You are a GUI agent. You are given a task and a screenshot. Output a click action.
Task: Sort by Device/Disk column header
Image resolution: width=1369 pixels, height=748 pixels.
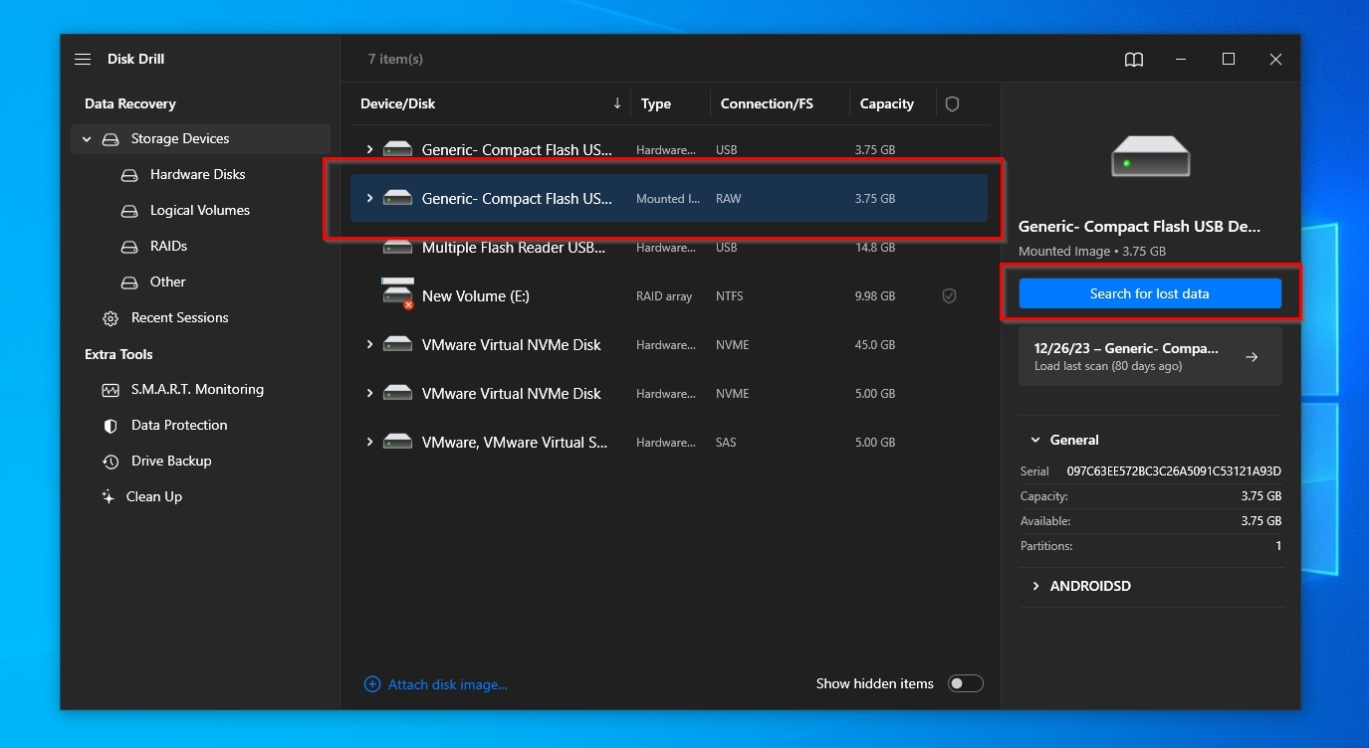pos(398,103)
